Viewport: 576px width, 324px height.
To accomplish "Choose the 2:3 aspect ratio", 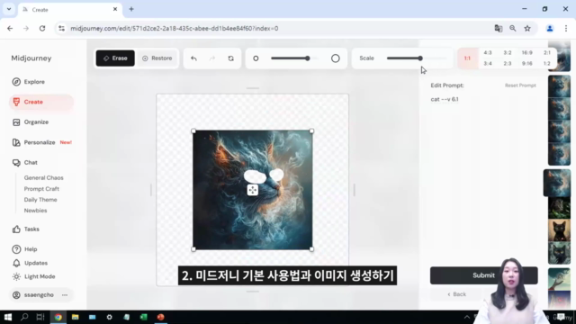I will pos(508,64).
